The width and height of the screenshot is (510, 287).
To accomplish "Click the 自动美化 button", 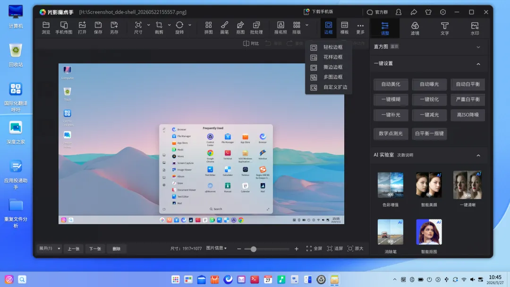I will pos(391,84).
